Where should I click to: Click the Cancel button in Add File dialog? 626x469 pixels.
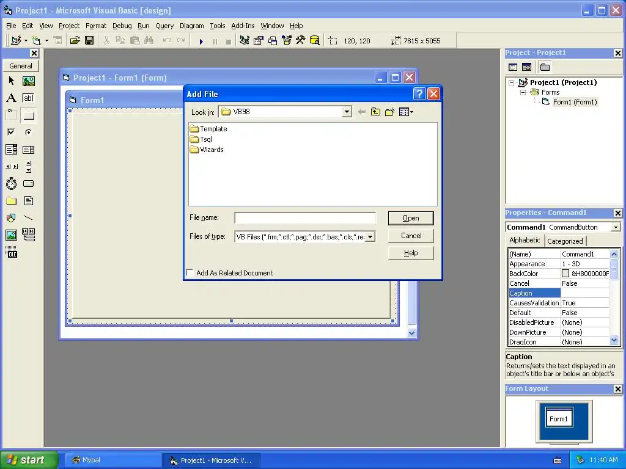tap(411, 236)
